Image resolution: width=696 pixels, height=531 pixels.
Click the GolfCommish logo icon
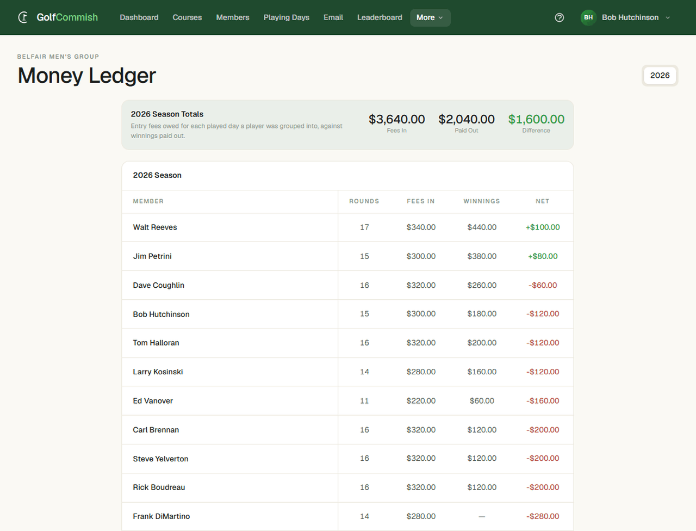(x=23, y=17)
